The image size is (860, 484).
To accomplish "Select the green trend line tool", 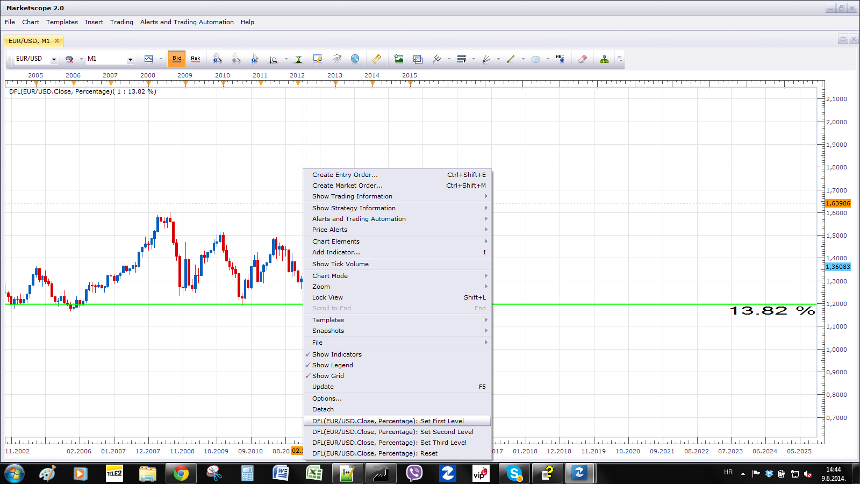I will click(511, 59).
